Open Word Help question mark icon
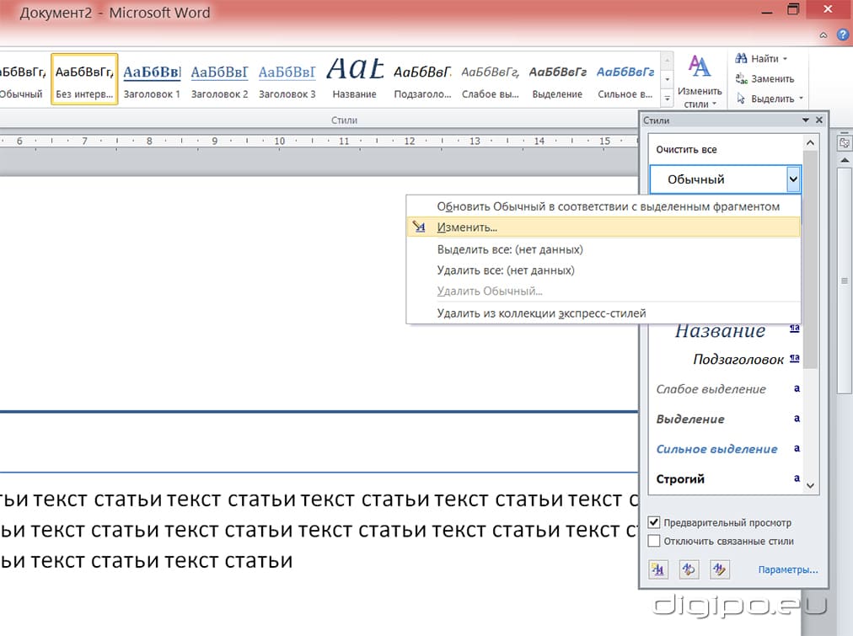 [842, 35]
